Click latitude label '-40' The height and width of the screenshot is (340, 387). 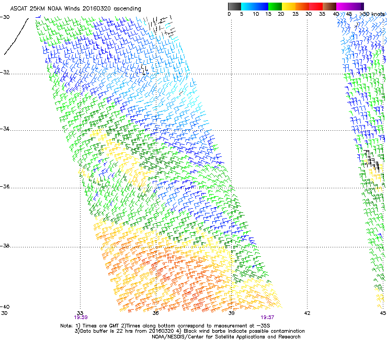[5, 307]
